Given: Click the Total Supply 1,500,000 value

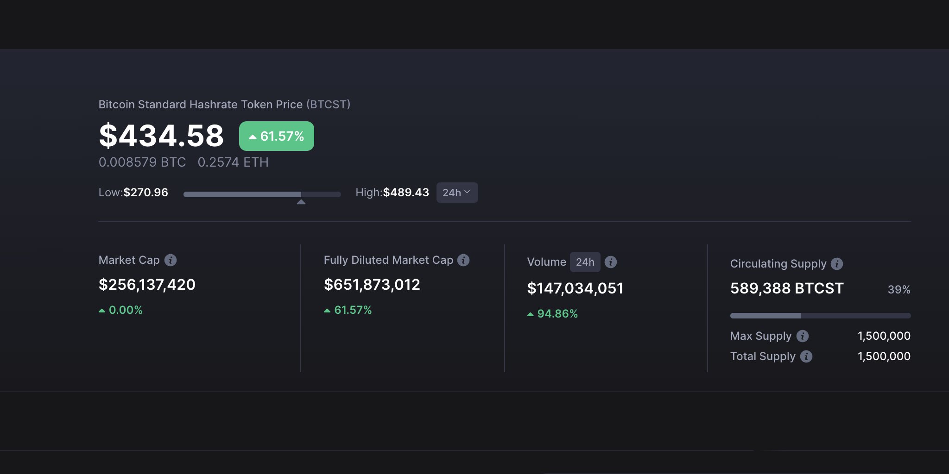Looking at the screenshot, I should (884, 356).
